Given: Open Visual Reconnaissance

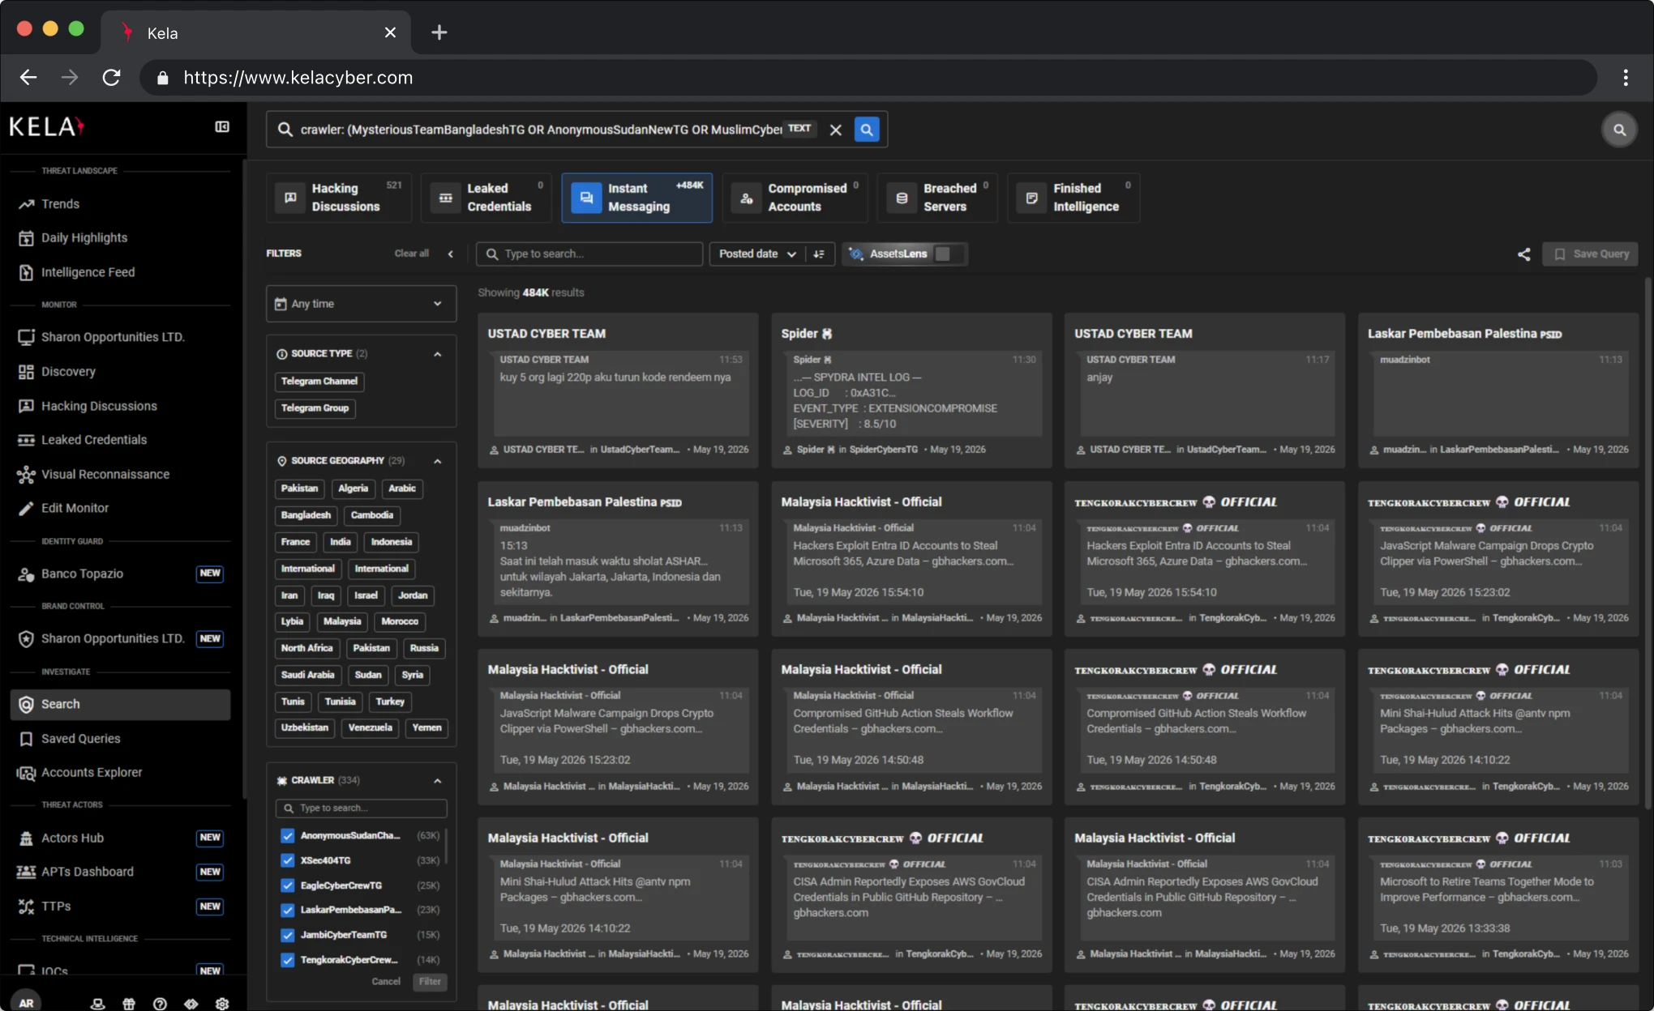Looking at the screenshot, I should [x=105, y=475].
